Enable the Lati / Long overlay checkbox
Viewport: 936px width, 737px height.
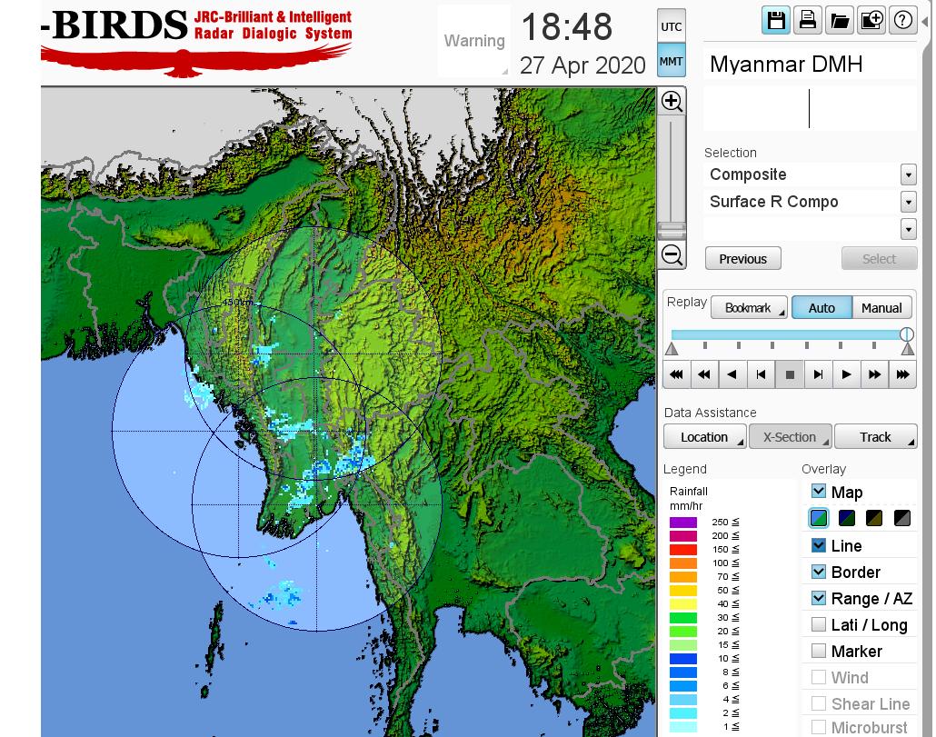(x=819, y=624)
